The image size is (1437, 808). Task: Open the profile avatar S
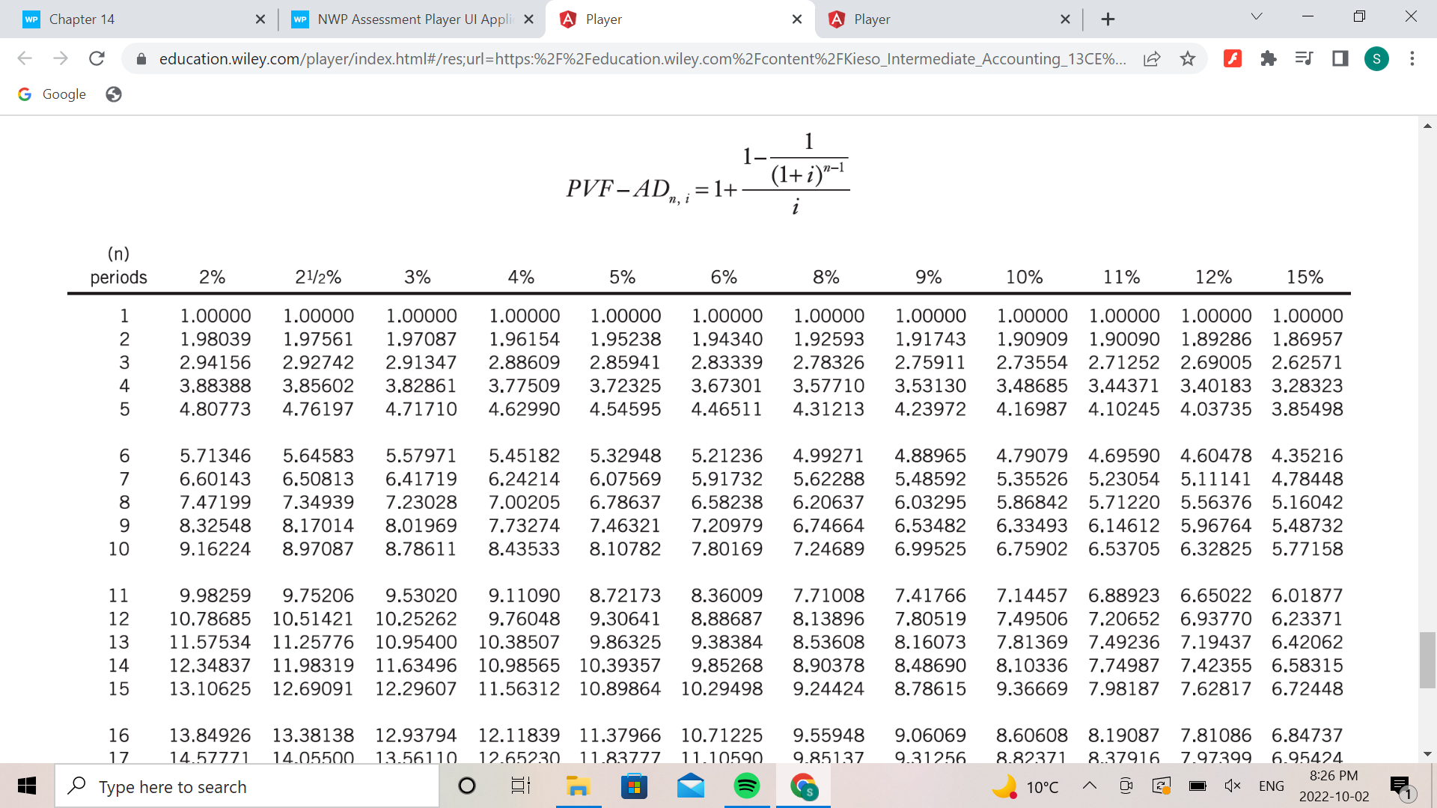[x=1377, y=58]
